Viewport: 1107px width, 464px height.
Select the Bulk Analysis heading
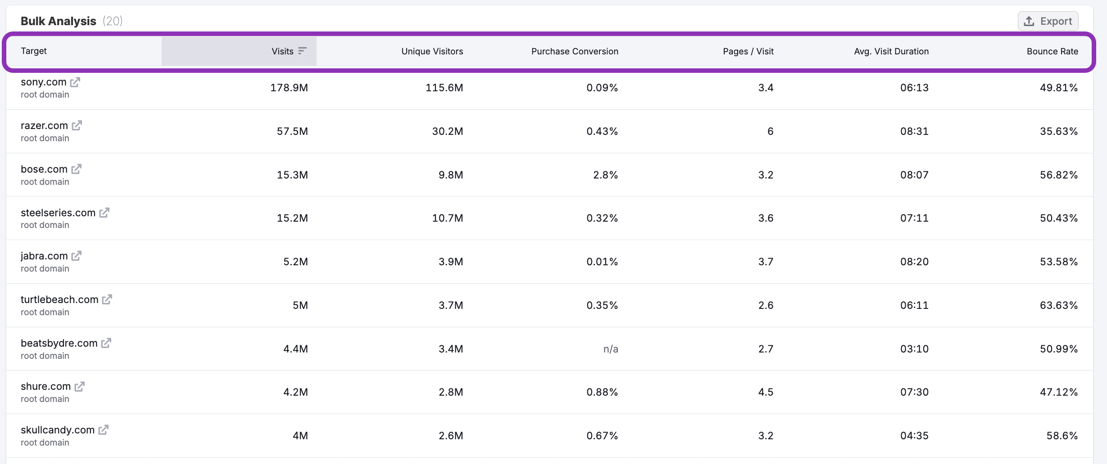58,20
